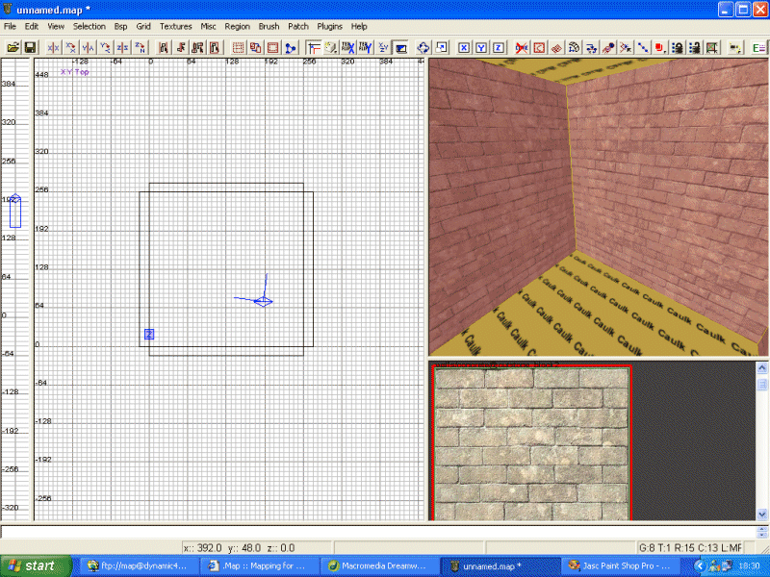This screenshot has height=577, width=770.
Task: Open the Selection menu
Action: point(90,27)
